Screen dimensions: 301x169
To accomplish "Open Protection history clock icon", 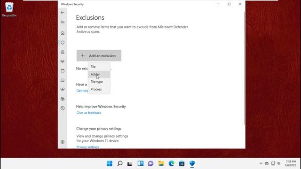I will coord(63,108).
